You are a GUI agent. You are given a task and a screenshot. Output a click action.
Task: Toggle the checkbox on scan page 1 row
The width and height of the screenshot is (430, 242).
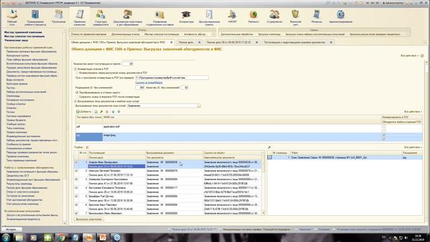pos(269,157)
